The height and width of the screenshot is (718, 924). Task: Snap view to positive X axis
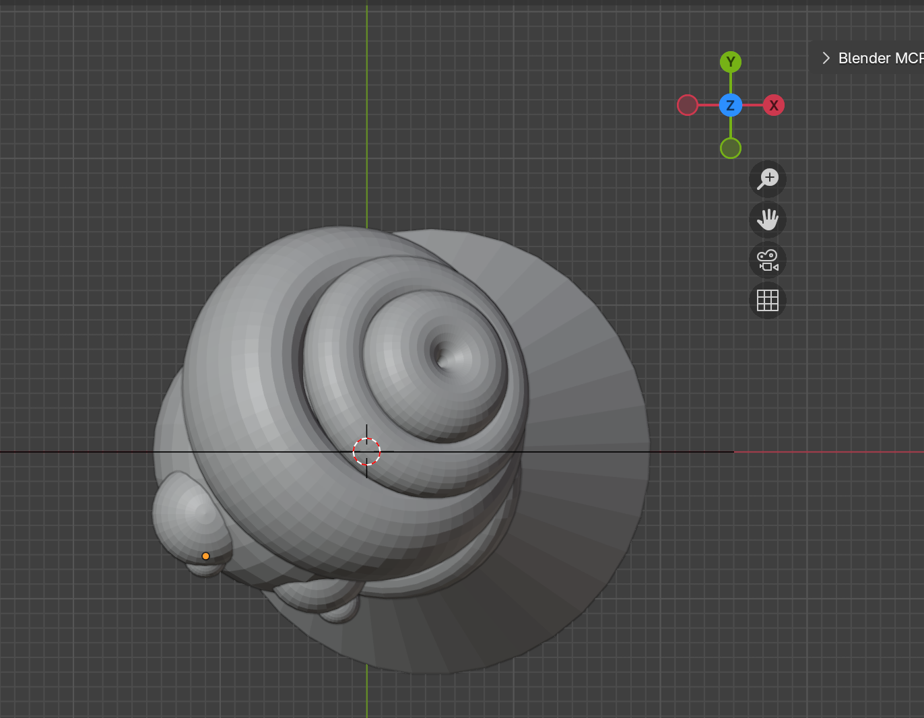pos(774,105)
